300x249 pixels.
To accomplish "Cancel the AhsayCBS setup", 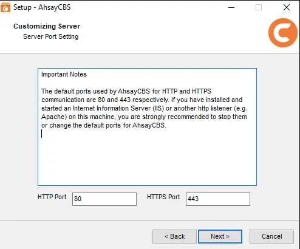I will point(271,236).
